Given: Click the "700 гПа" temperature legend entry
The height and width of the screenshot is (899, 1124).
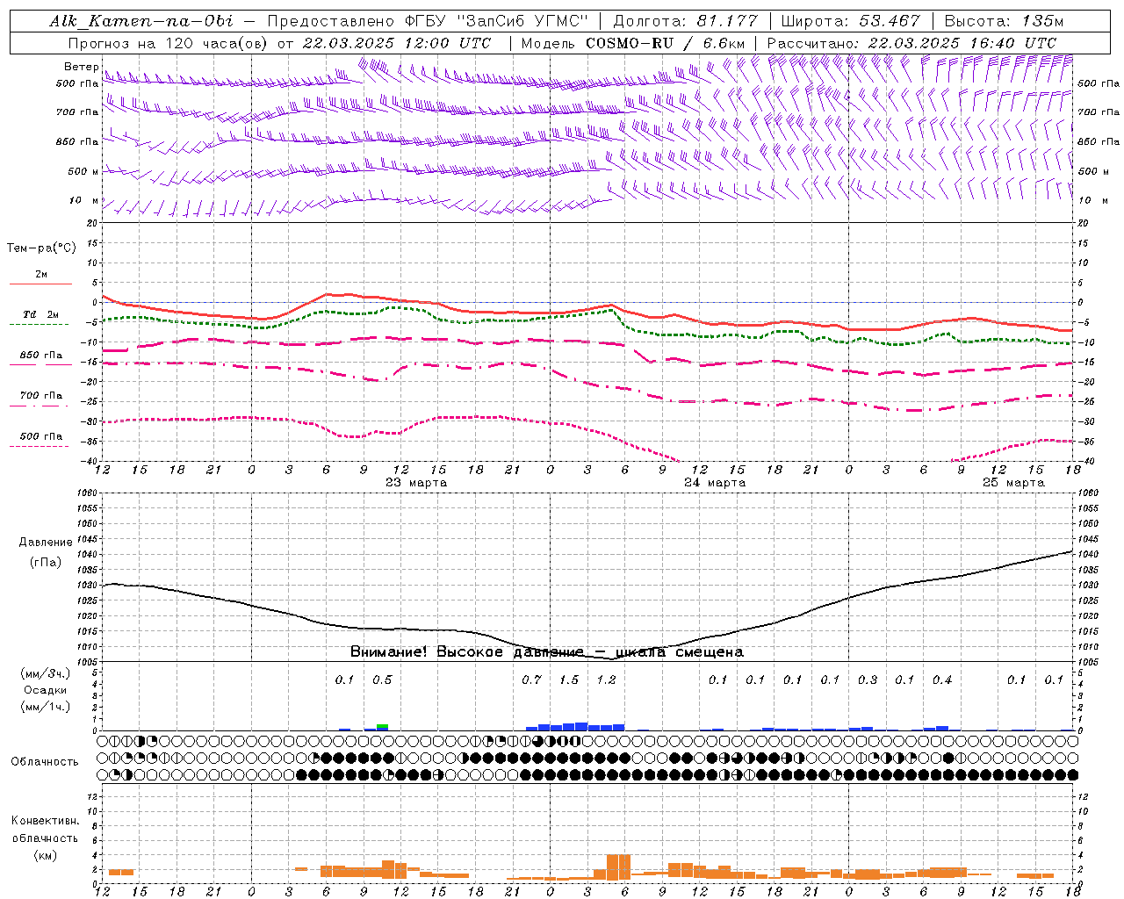Looking at the screenshot, I should (41, 396).
